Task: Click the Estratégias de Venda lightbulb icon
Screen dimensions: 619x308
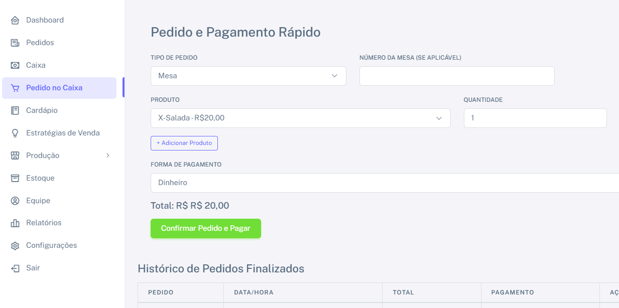Action: (x=15, y=133)
